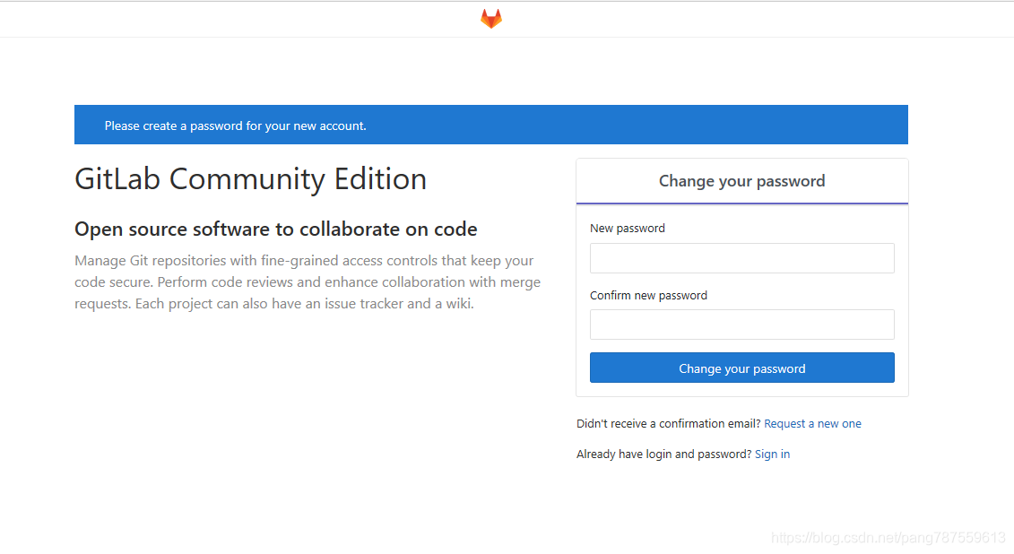1014x554 pixels.
Task: Click the Manage Git repositories description paragraph
Action: 307,282
